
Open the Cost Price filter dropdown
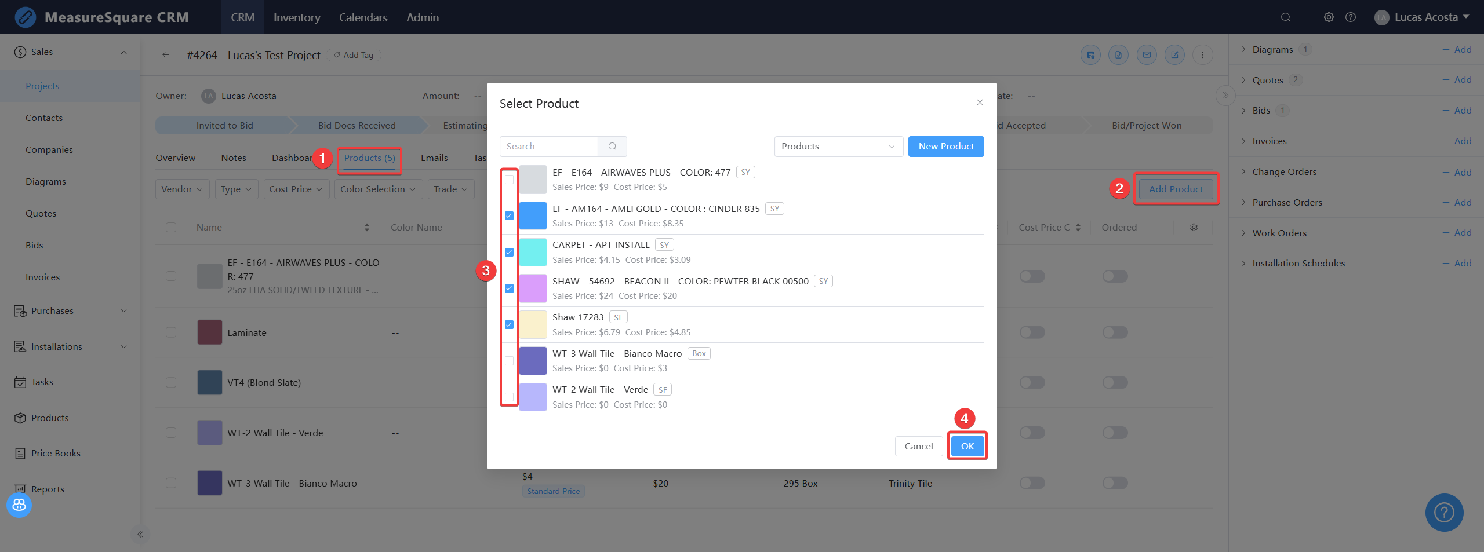click(296, 189)
